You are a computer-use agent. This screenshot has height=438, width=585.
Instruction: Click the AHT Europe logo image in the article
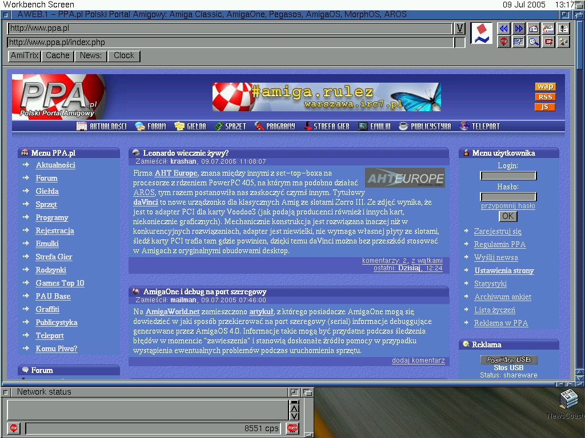point(405,178)
